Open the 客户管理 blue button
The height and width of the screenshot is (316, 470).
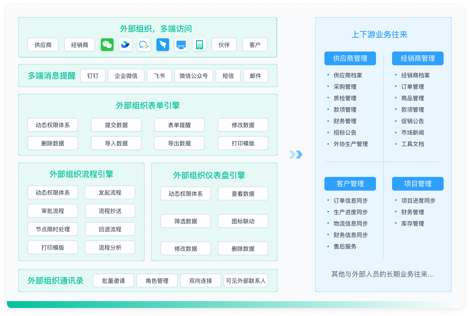pyautogui.click(x=350, y=184)
